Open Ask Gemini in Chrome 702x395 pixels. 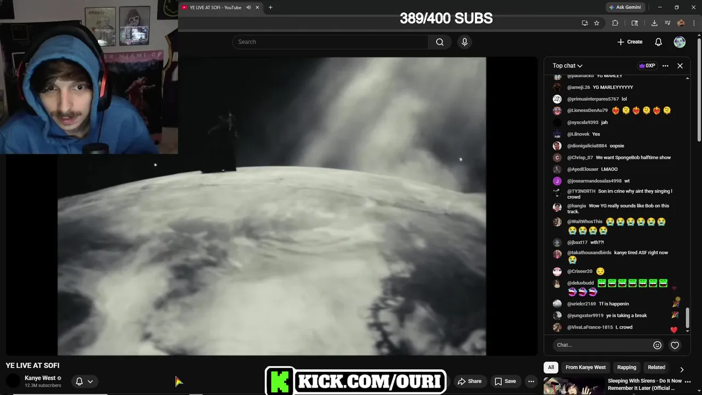point(625,7)
